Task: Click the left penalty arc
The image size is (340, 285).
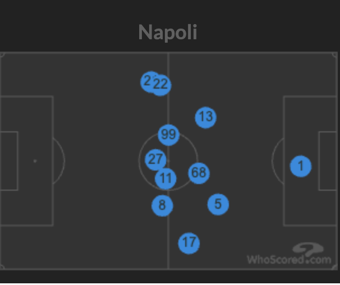Action: [59, 161]
